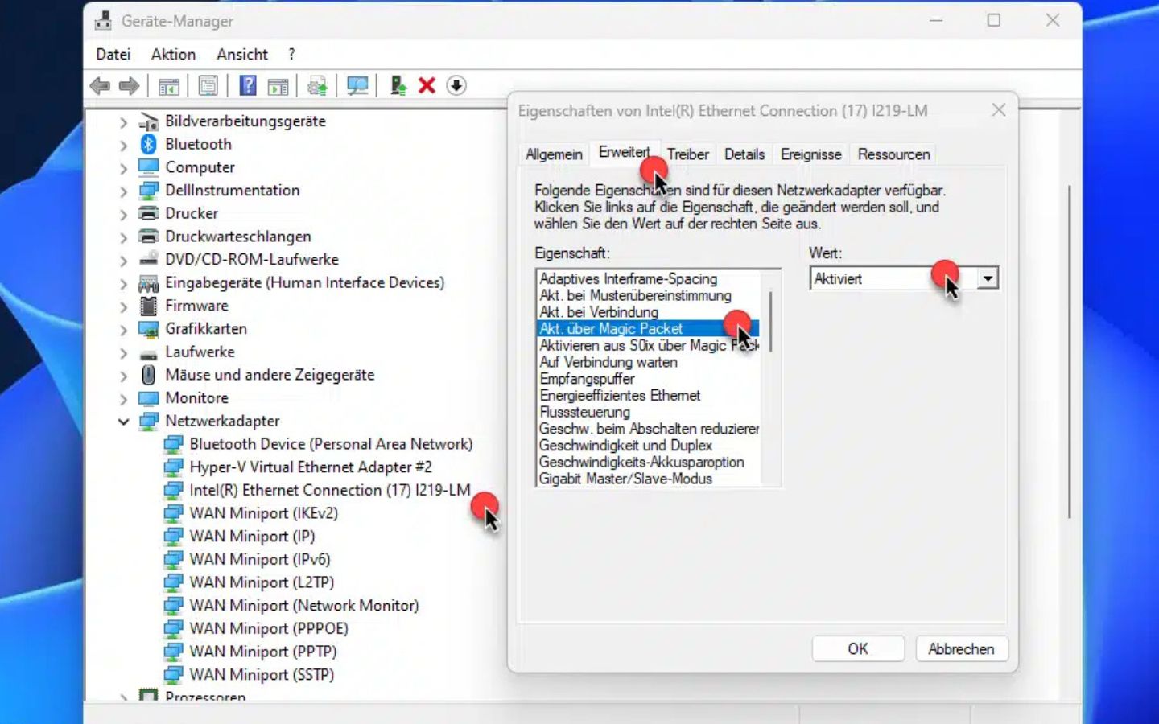
Task: Click the Scan for hardware changes icon
Action: tap(357, 85)
